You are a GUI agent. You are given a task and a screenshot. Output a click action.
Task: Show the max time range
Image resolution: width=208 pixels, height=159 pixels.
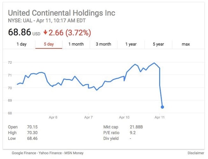coord(186,44)
